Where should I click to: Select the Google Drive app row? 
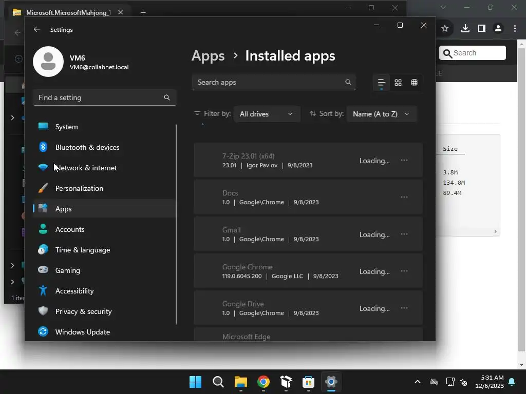click(x=308, y=308)
